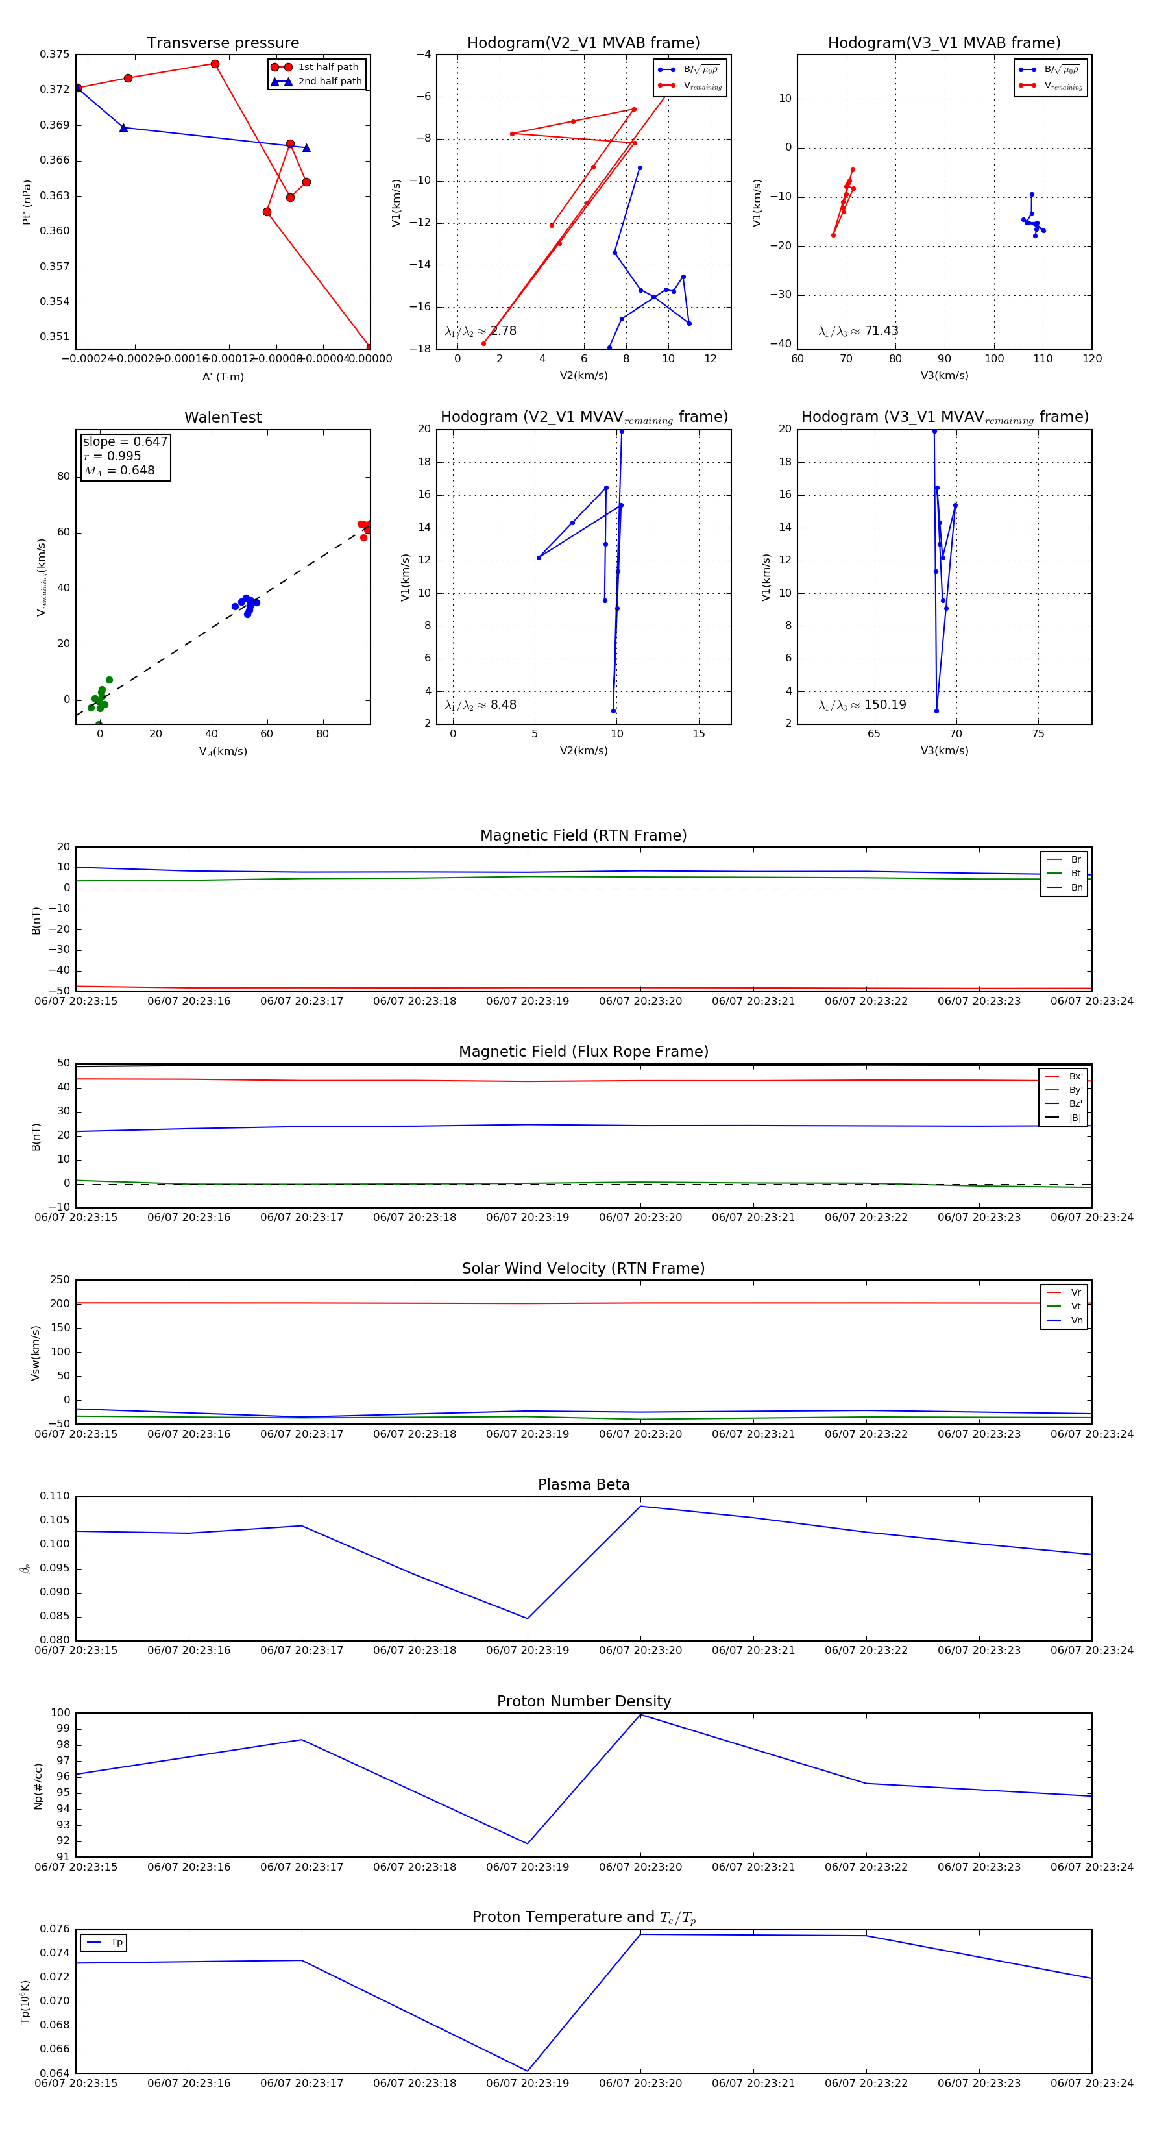Image resolution: width=1168 pixels, height=2142 pixels.
Task: Click the B/√μ0ρ legend entry in V3_V1 MVAB hodogram
Action: click(x=1050, y=70)
